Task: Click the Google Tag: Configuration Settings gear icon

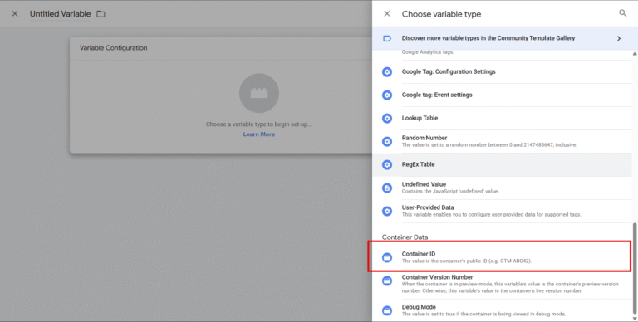Action: pyautogui.click(x=387, y=72)
